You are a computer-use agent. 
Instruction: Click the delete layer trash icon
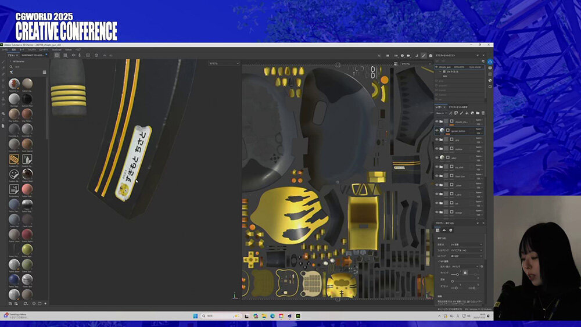[483, 113]
